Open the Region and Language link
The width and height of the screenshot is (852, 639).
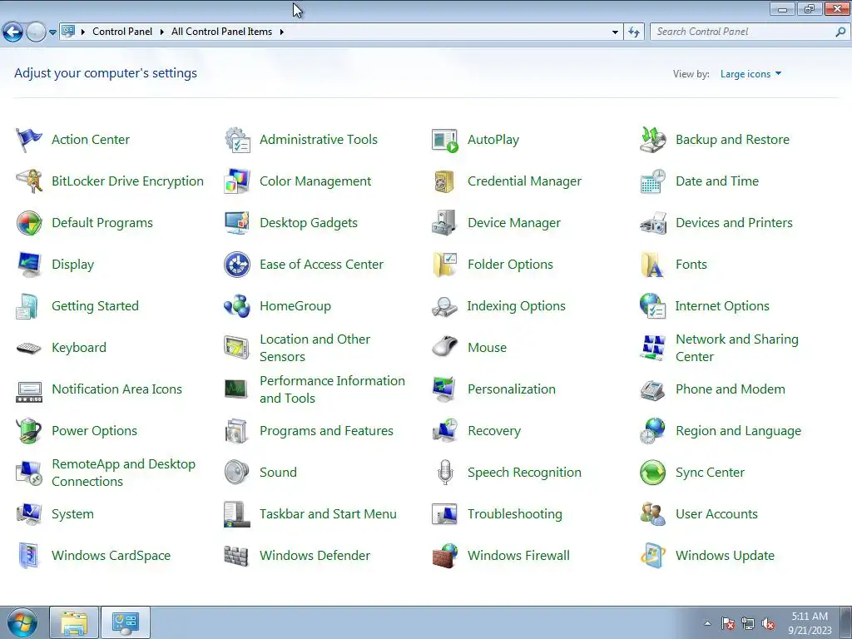coord(738,431)
